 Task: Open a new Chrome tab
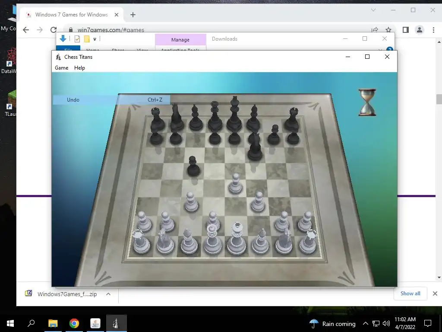(x=133, y=15)
